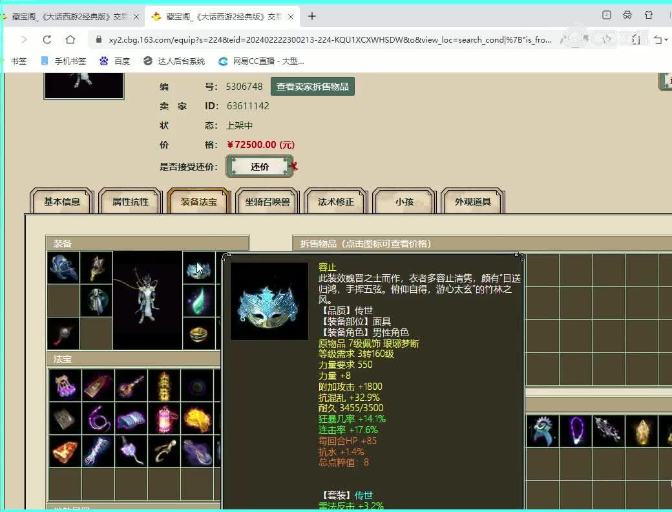Image resolution: width=672 pixels, height=512 pixels.
Task: Select the silver feathered spear item icon
Action: tap(609, 431)
